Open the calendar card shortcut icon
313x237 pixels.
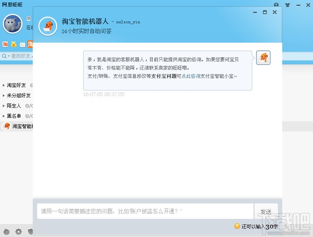[22, 44]
